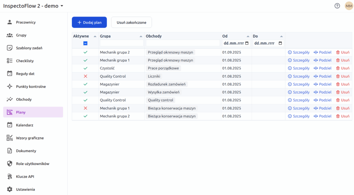
Task: Click the Wzory graficzne QR icon
Action: [x=10, y=138]
